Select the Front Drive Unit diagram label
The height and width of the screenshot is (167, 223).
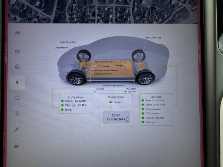point(68,42)
